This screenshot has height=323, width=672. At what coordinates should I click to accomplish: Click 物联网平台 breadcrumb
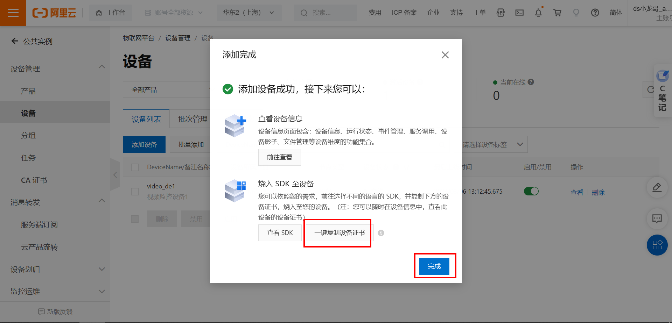[139, 38]
